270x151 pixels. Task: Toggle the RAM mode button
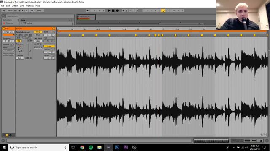pyautogui.click(x=30, y=41)
